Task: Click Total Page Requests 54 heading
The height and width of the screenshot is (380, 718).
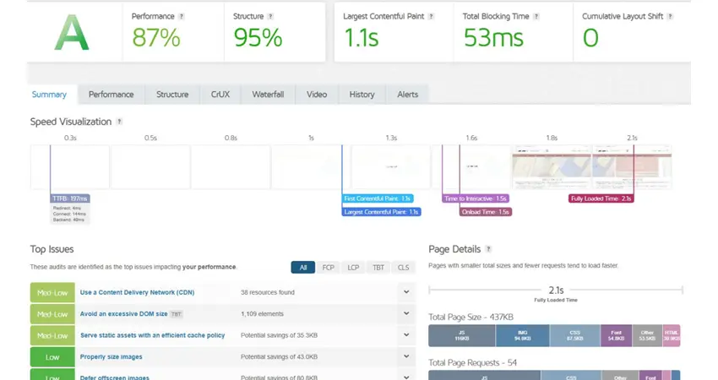Action: (x=472, y=362)
